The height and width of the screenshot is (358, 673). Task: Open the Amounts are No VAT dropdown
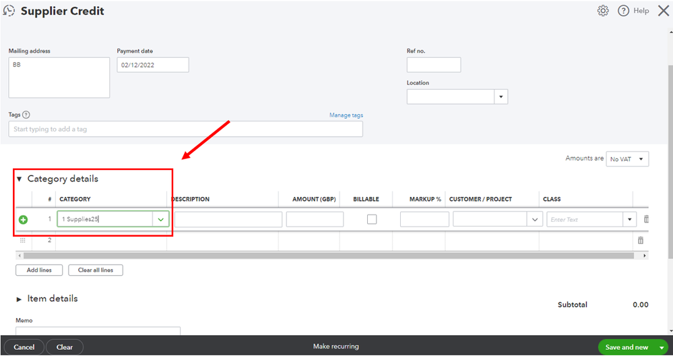point(627,159)
